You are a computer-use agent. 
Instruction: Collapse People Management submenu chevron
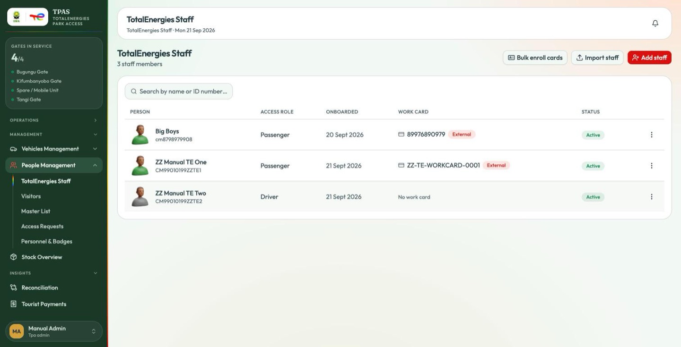[95, 165]
